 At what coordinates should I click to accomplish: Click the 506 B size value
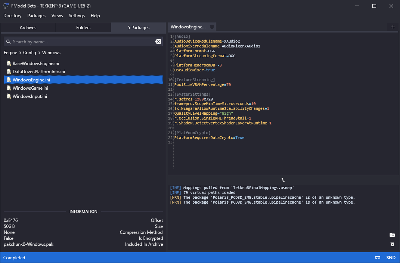point(9,226)
